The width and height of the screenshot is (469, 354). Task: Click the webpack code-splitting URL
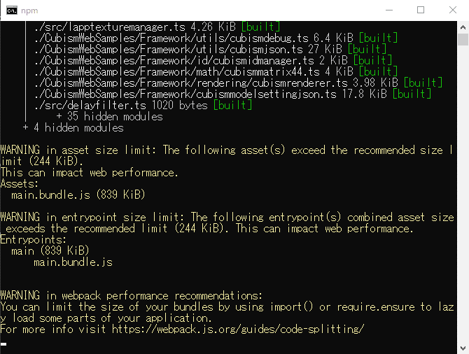(x=238, y=329)
